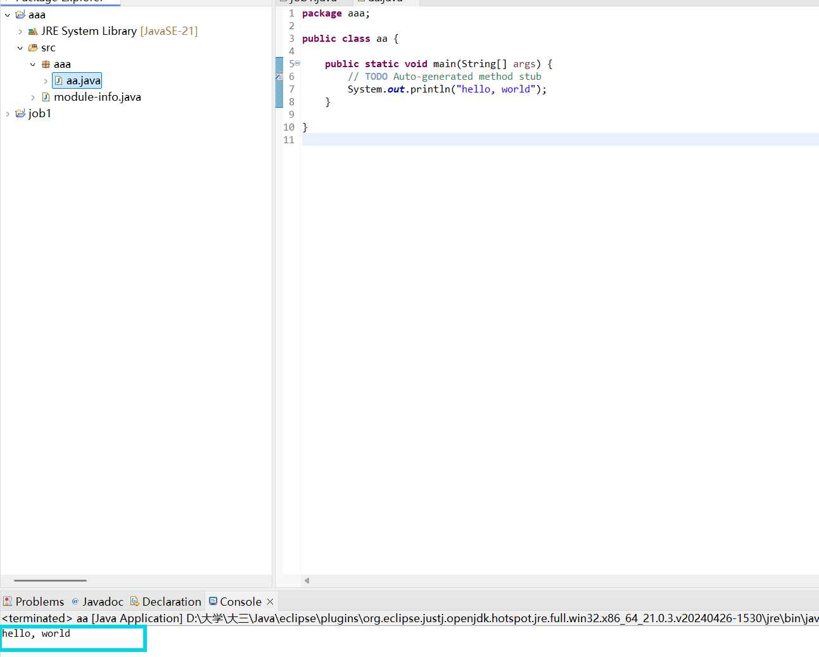Collapse the src folder node
Viewport: 819px width, 657px height.
click(20, 48)
